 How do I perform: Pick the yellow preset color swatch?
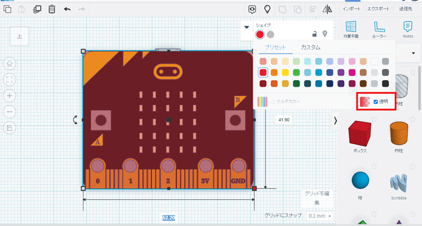(x=286, y=73)
